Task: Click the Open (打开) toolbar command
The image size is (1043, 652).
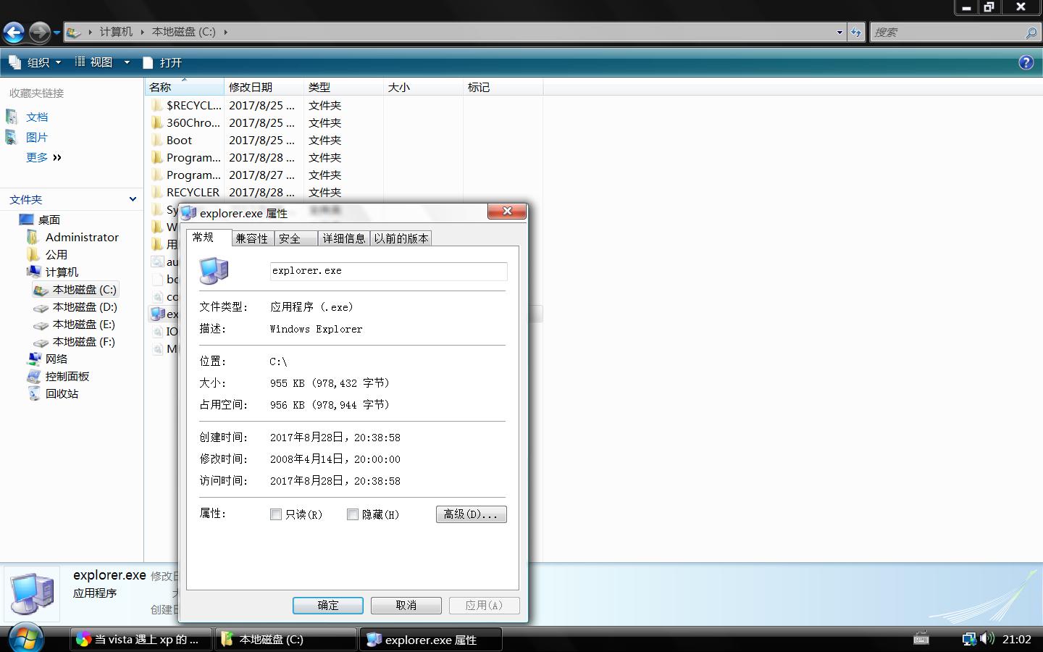Action: click(x=163, y=62)
